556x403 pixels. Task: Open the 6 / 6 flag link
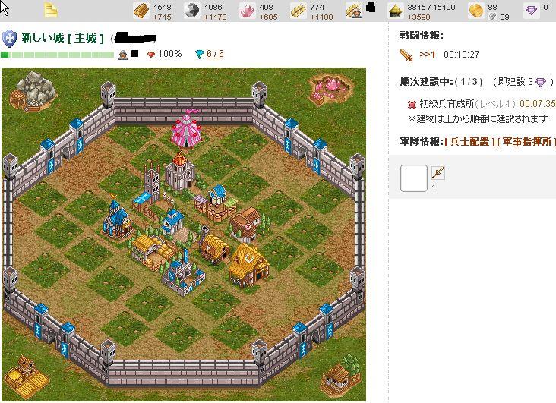tap(215, 54)
